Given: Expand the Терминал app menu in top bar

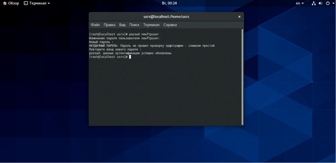Looking at the screenshot, I should 37,3.
